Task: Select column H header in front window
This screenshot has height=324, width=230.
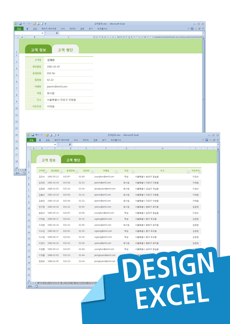Action: (162, 149)
